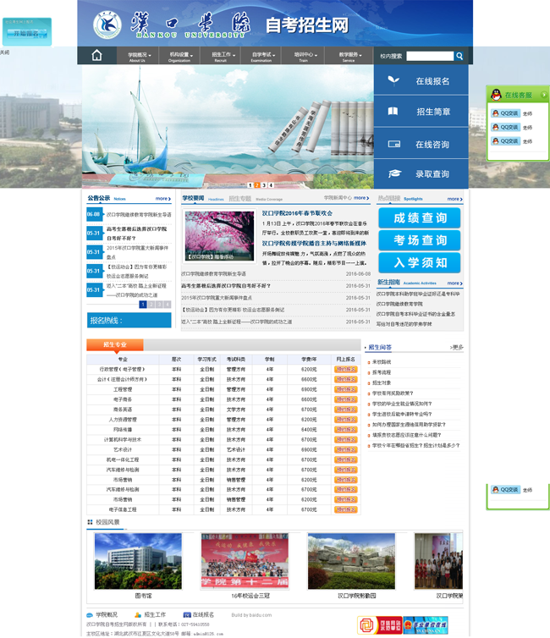
Task: Open the 录取查询 side menu item
Action: coord(421,174)
